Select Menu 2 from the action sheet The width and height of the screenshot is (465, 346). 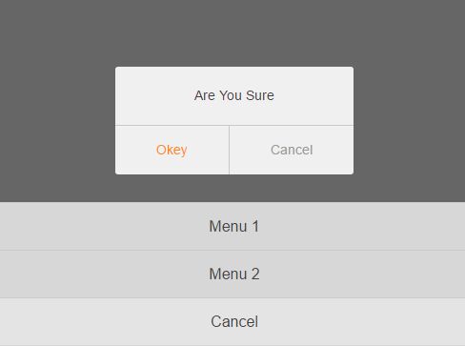232,275
